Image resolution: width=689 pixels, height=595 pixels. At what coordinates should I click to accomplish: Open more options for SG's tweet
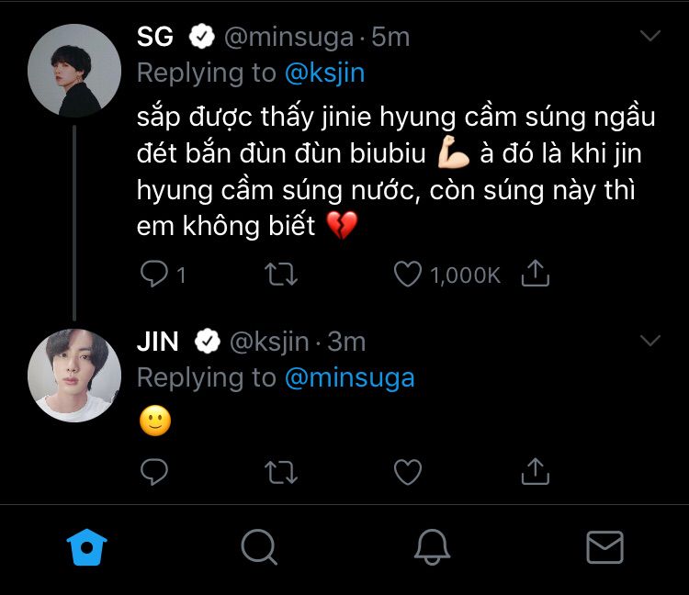coord(649,37)
